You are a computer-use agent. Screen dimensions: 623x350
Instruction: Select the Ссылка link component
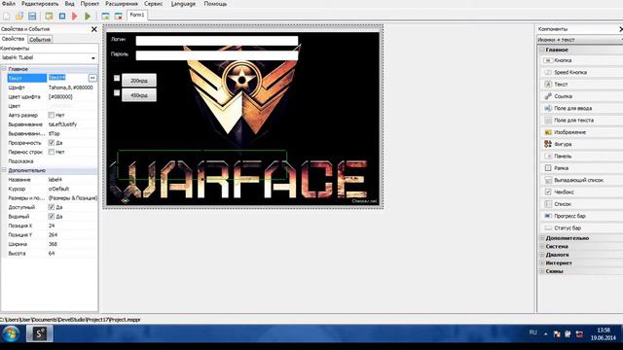(x=581, y=96)
